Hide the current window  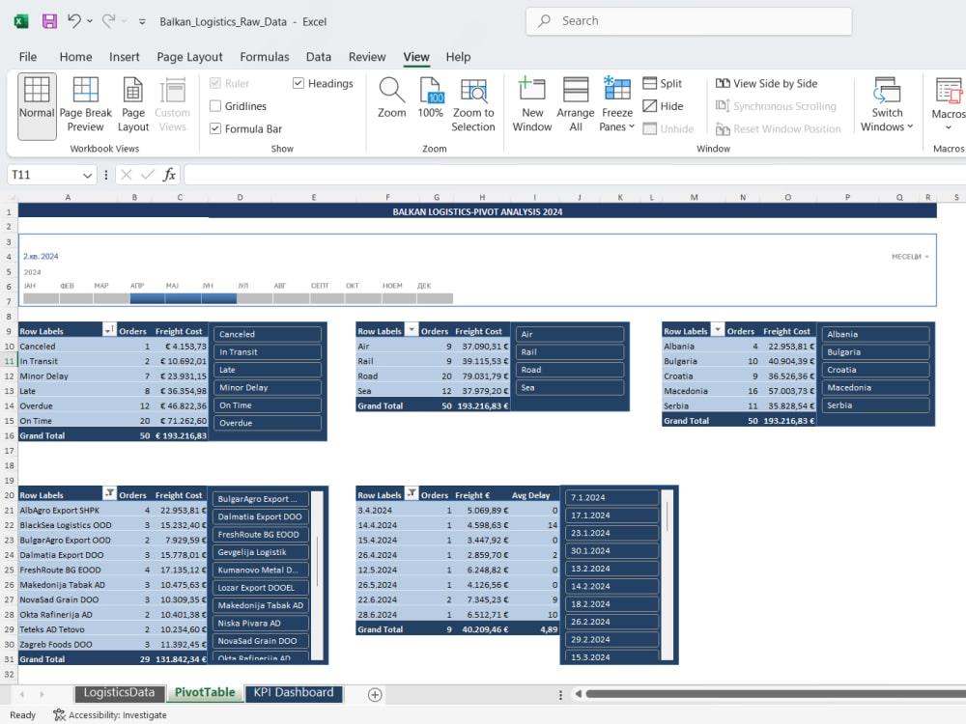point(663,106)
